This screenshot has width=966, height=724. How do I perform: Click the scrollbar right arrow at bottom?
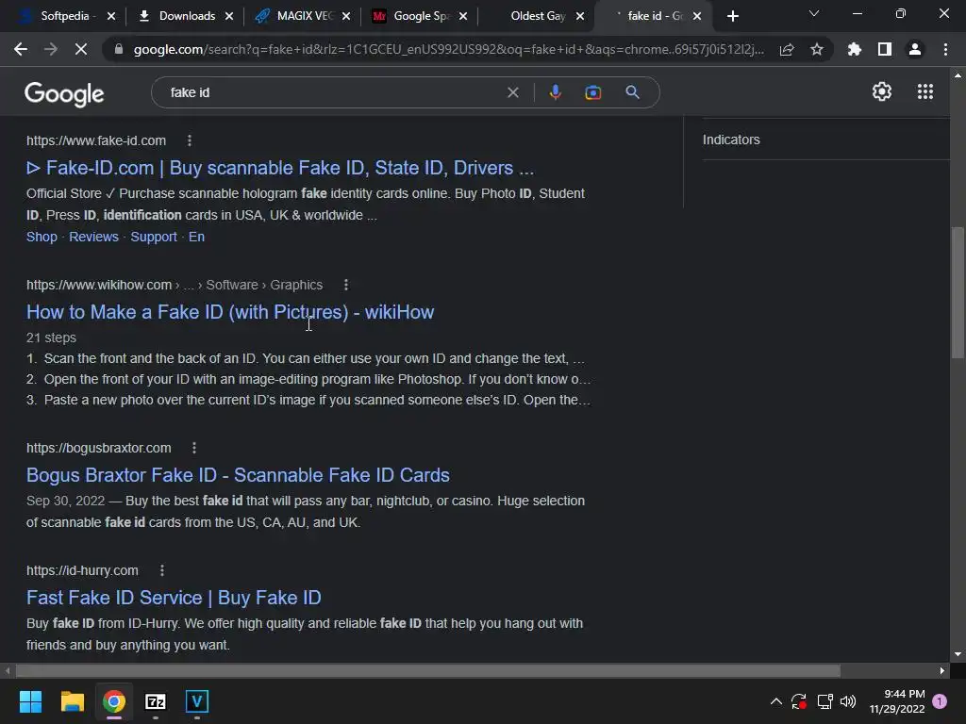(942, 670)
